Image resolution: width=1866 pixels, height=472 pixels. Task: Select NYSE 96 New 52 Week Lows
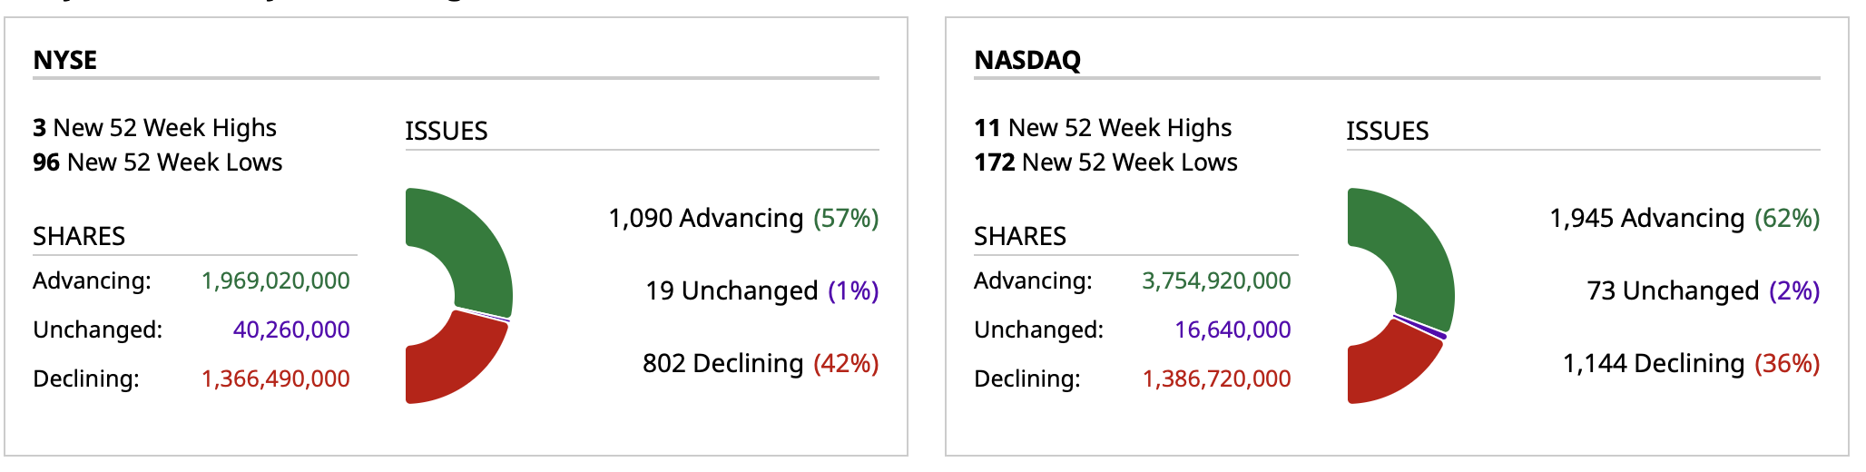(x=157, y=162)
